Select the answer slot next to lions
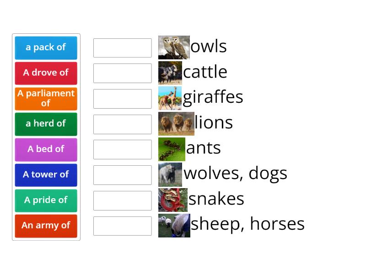This screenshot has width=366, height=274. tap(122, 124)
